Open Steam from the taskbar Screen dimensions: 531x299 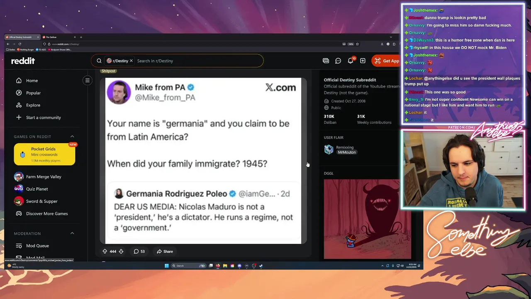click(261, 266)
